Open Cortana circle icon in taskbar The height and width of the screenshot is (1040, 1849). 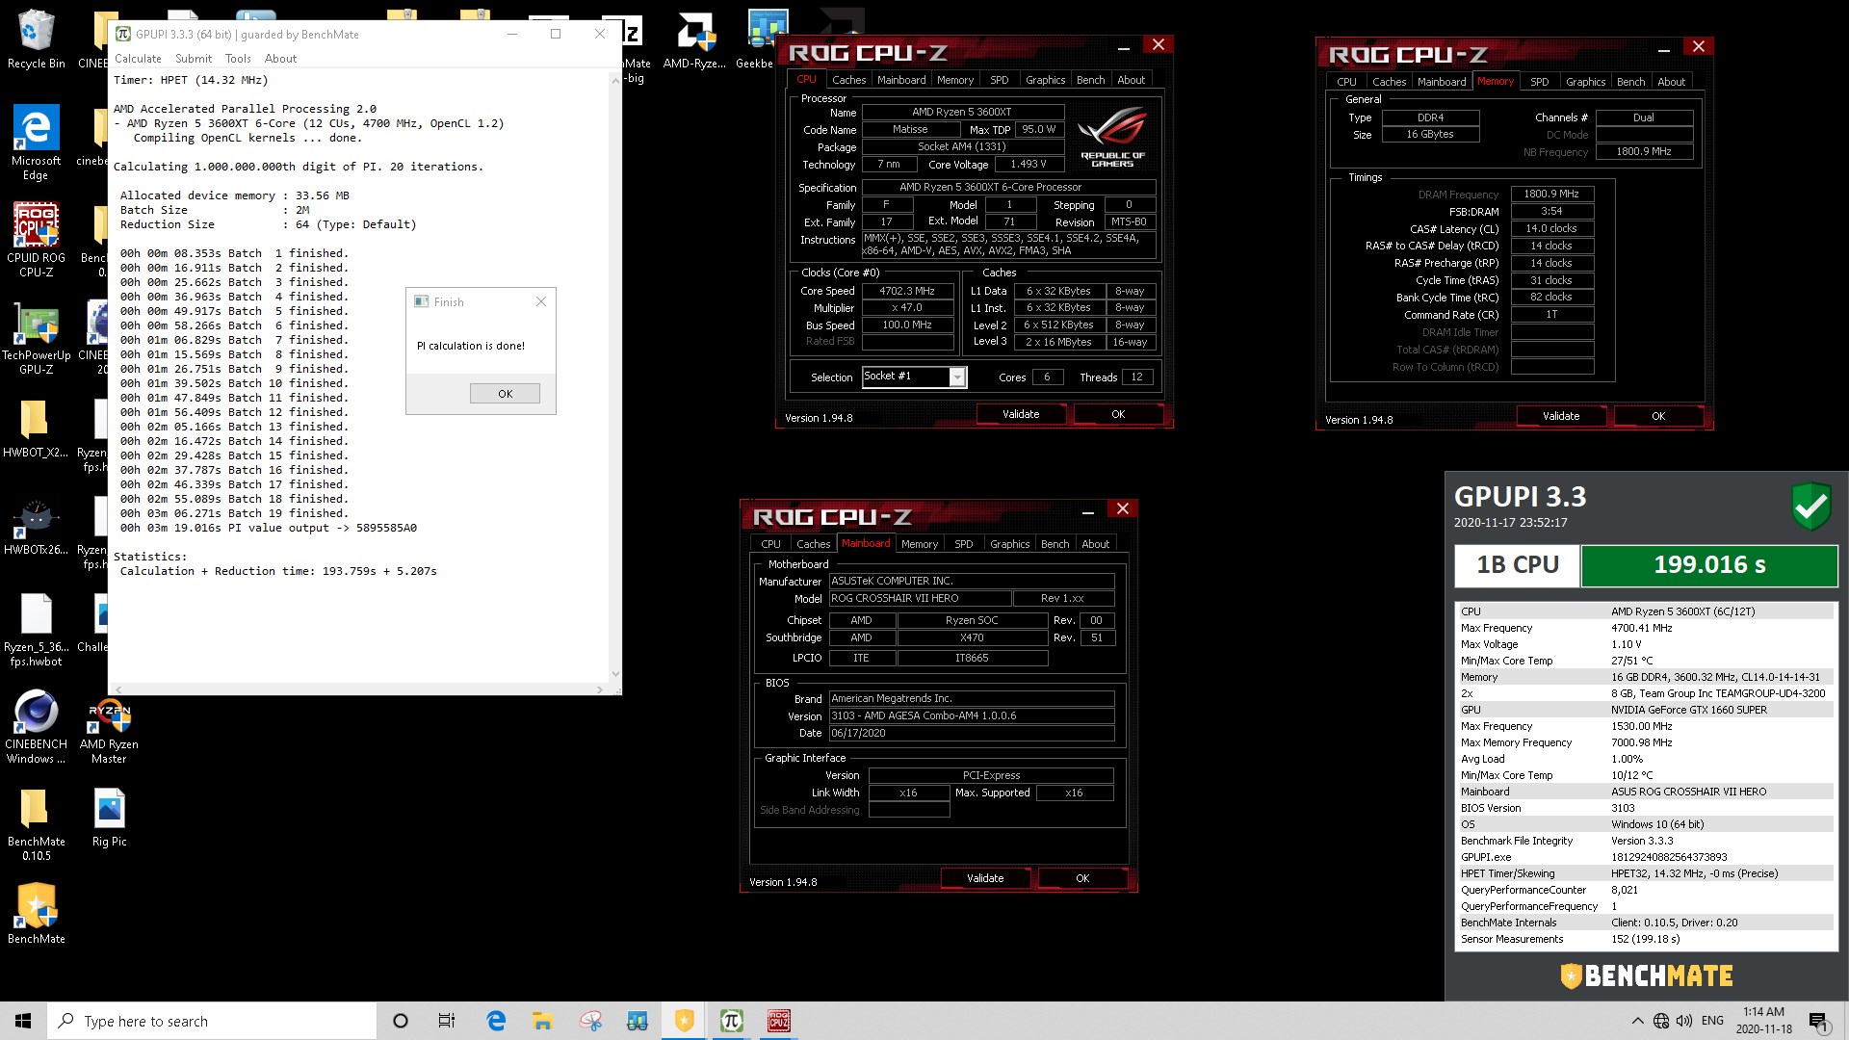(401, 1021)
